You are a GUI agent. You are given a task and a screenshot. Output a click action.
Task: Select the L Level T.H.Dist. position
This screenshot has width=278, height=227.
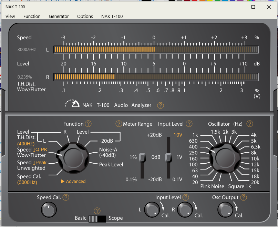[x=44, y=141]
